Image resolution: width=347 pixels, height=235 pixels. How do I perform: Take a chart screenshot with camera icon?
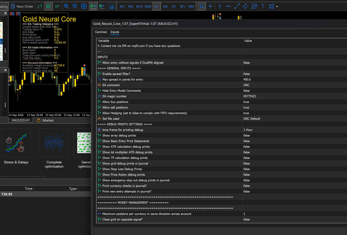click(112, 6)
